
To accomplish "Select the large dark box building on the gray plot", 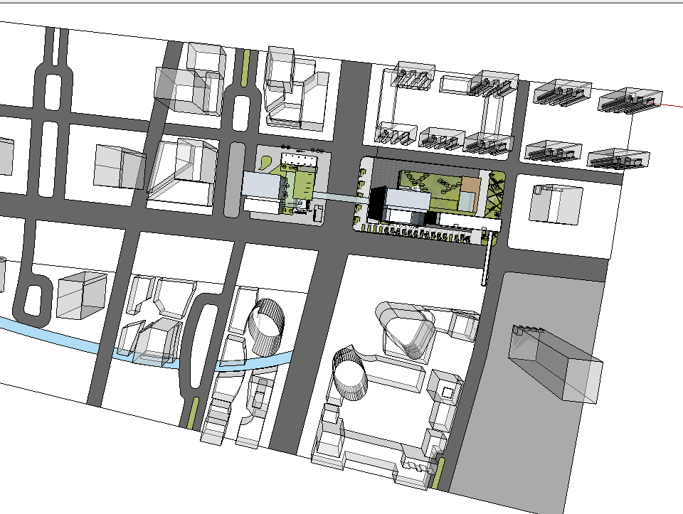I will pyautogui.click(x=556, y=364).
